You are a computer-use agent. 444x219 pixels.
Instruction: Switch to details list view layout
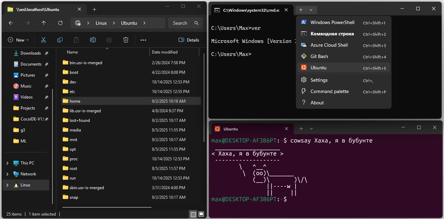coord(193,214)
